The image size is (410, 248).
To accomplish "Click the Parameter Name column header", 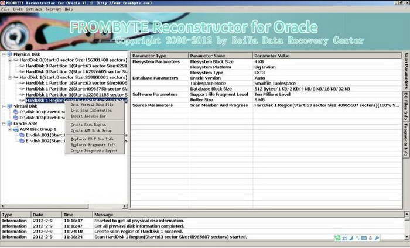I will pos(220,56).
